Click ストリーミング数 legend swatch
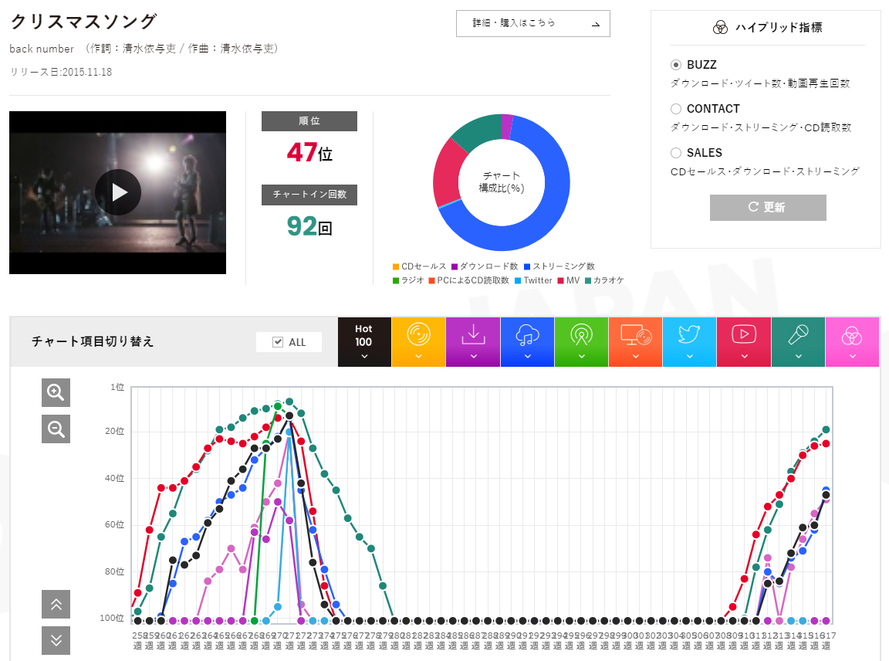 coord(527,266)
